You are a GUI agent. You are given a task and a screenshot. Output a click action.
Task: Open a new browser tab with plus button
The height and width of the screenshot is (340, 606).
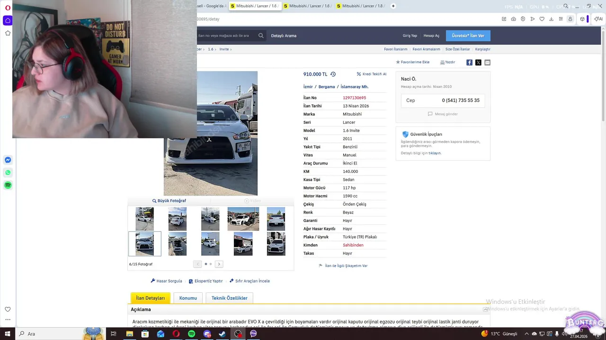393,6
